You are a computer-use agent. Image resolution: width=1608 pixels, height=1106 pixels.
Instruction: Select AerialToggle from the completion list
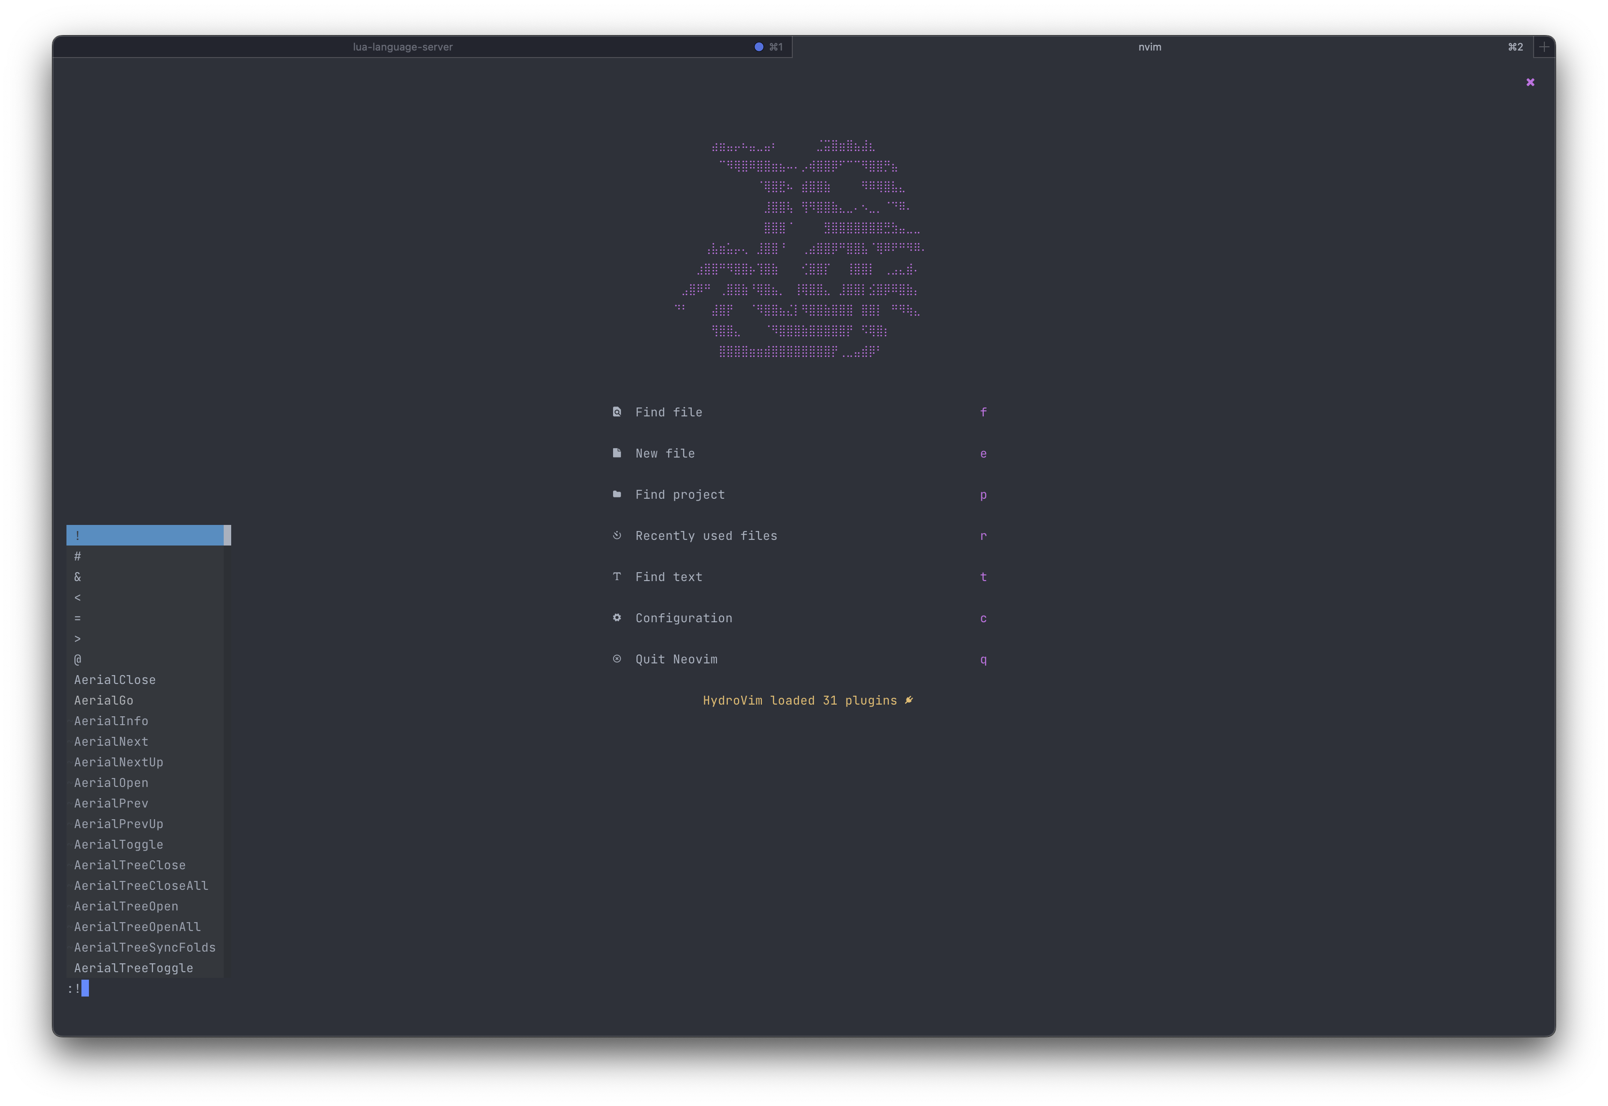[x=118, y=844]
